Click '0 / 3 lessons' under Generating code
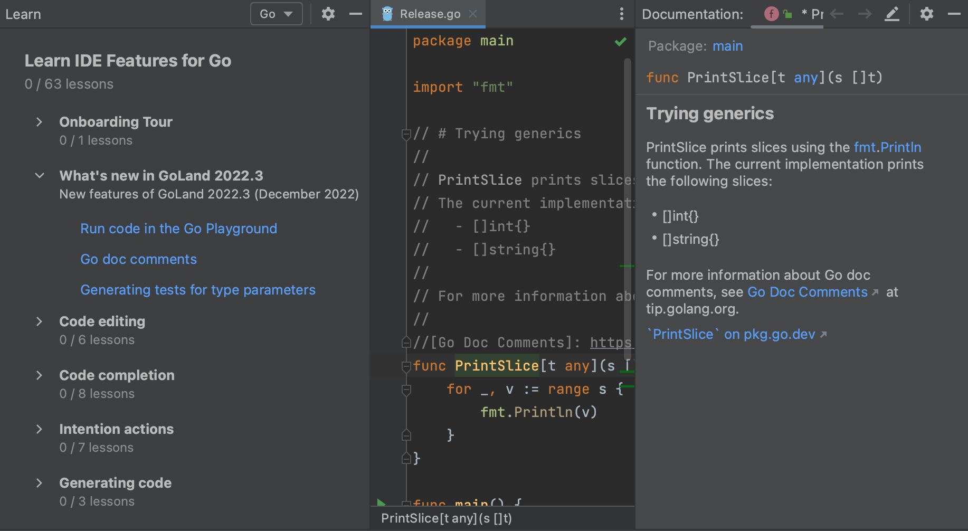The width and height of the screenshot is (968, 531). coord(97,501)
